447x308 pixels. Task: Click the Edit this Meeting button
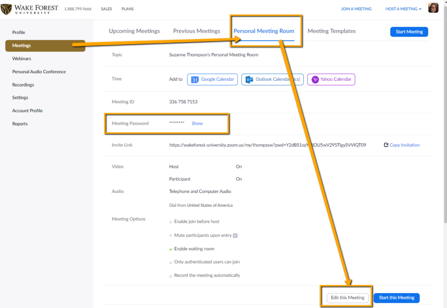[x=347, y=297]
